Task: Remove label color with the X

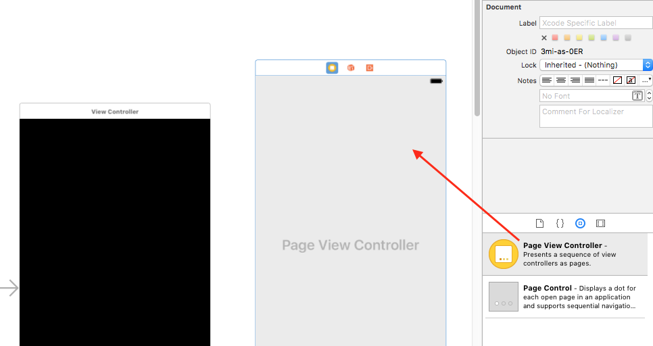Action: point(544,38)
